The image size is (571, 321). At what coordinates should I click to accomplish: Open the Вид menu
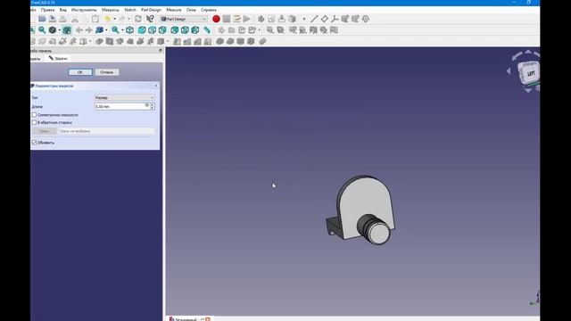coord(63,10)
